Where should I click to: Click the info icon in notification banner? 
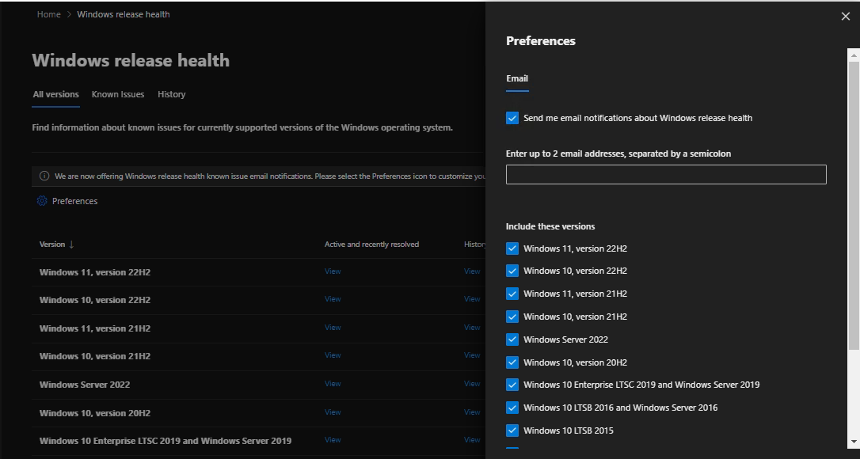coord(44,176)
